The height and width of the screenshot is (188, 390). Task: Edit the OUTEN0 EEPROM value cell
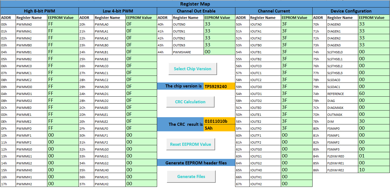[220, 24]
